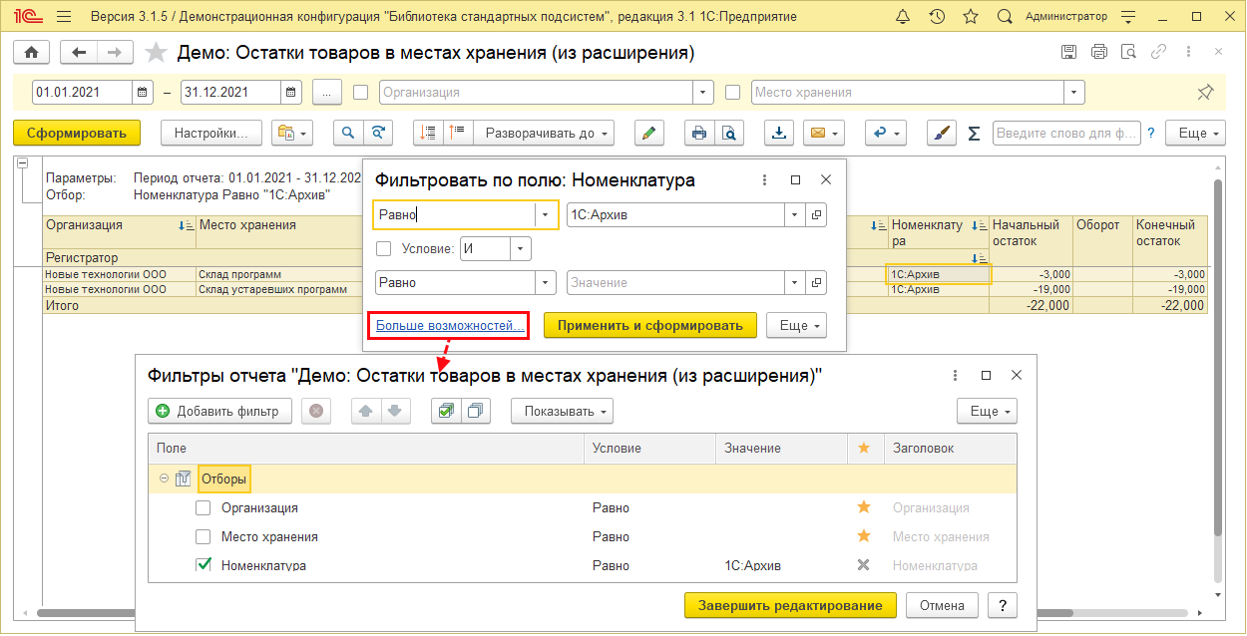This screenshot has height=636, width=1247.
Task: Open И condition operator dropdown
Action: (x=521, y=248)
